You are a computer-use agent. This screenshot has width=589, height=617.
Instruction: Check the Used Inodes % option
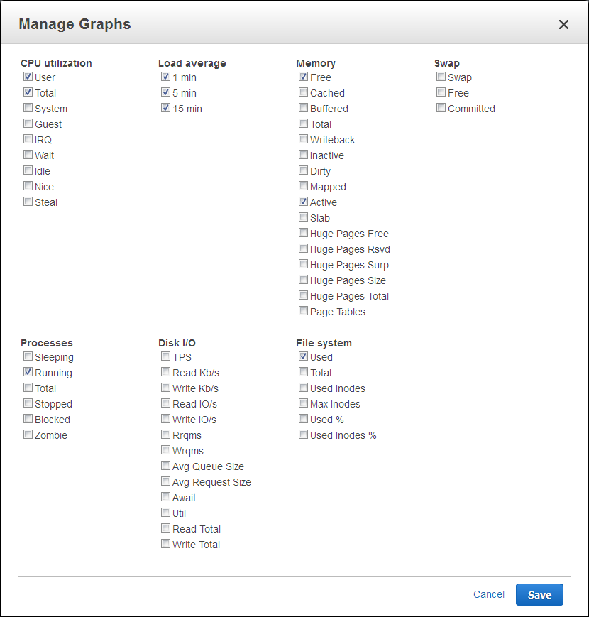(x=303, y=435)
